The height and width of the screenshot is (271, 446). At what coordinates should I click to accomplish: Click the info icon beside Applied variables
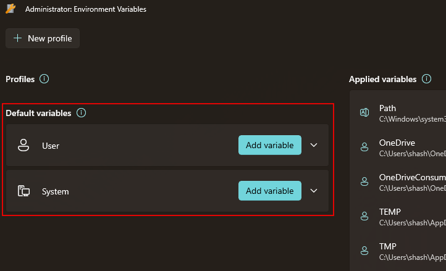click(x=426, y=79)
